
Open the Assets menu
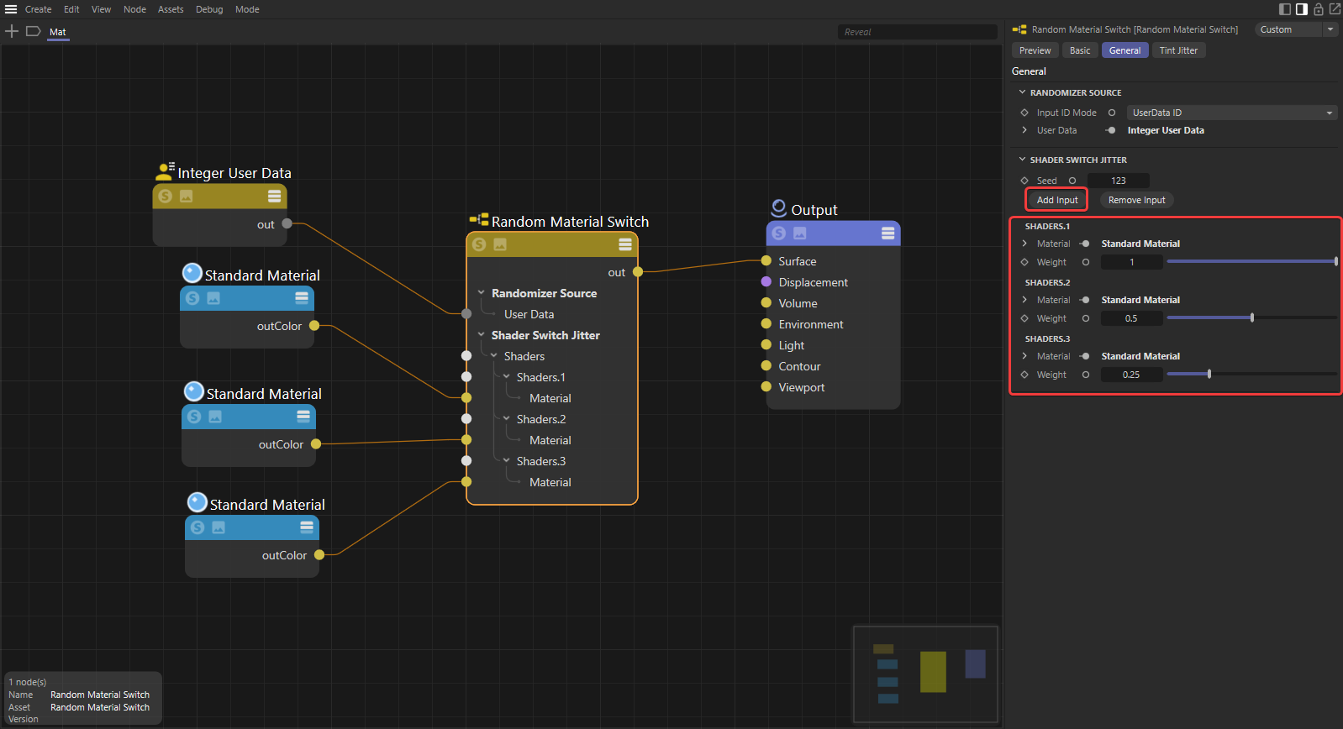(171, 9)
